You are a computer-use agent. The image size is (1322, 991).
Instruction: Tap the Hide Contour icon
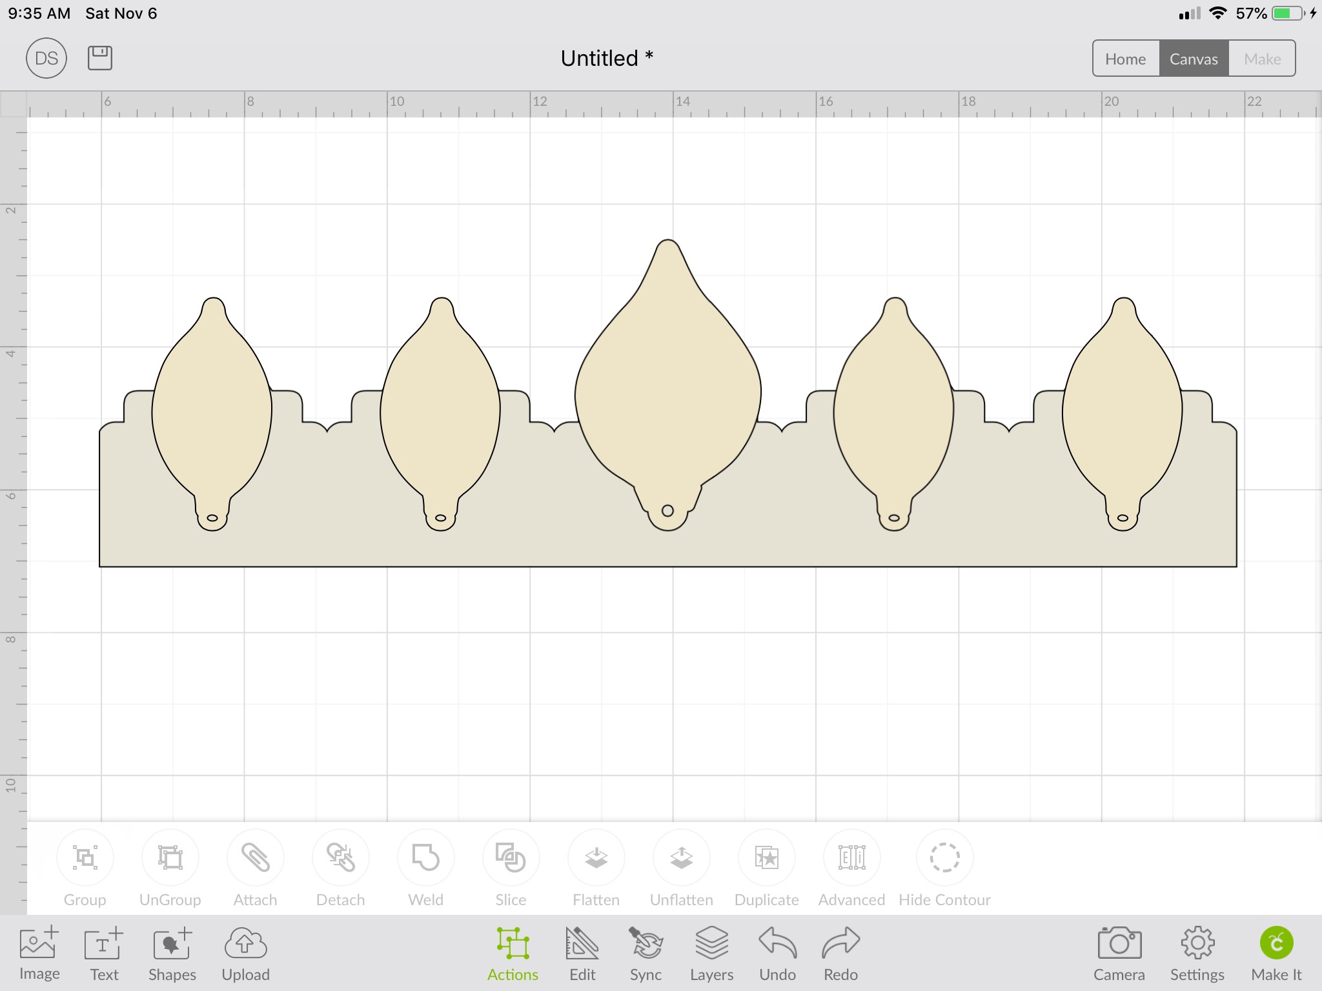944,858
